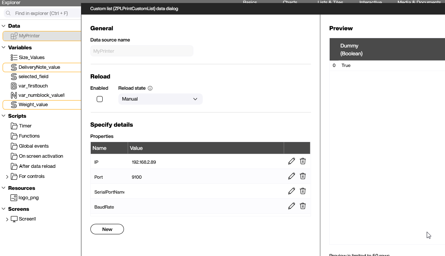The image size is (445, 256).
Task: Enable the Reload checkbox
Action: coord(100,99)
